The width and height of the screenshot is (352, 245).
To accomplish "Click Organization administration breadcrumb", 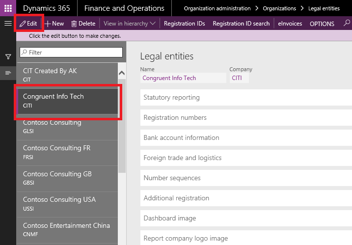I will pyautogui.click(x=217, y=8).
